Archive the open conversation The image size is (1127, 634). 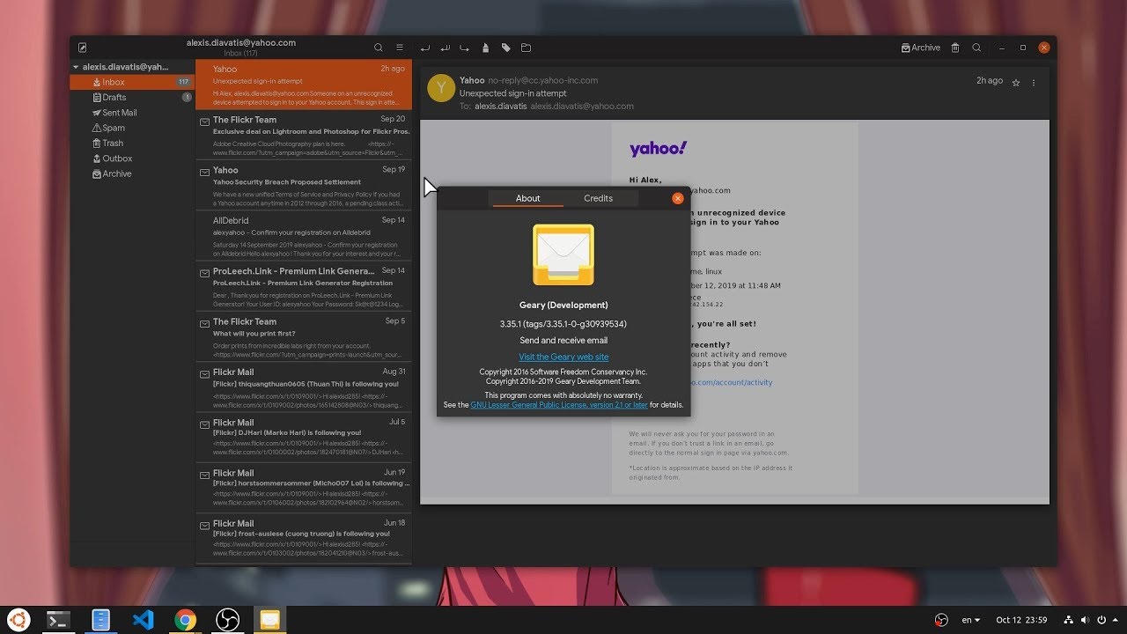(x=921, y=48)
